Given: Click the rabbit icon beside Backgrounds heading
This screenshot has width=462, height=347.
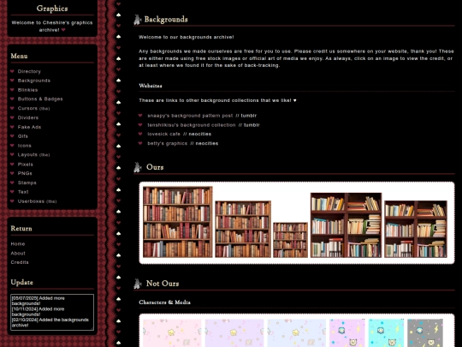Looking at the screenshot, I should pyautogui.click(x=137, y=20).
